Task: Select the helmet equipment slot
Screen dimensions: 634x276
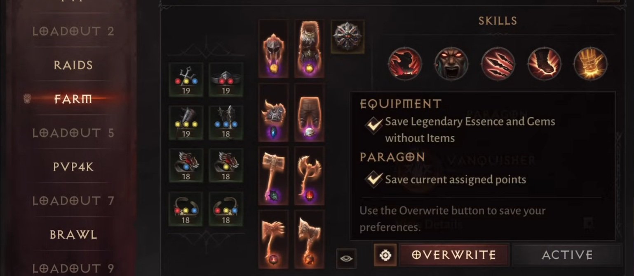Action: click(x=273, y=49)
